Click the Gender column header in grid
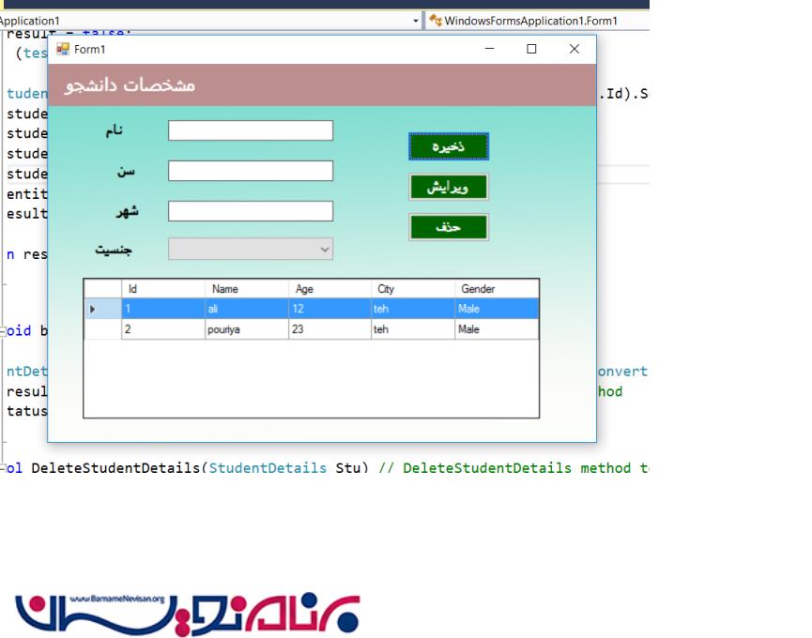 pos(496,289)
